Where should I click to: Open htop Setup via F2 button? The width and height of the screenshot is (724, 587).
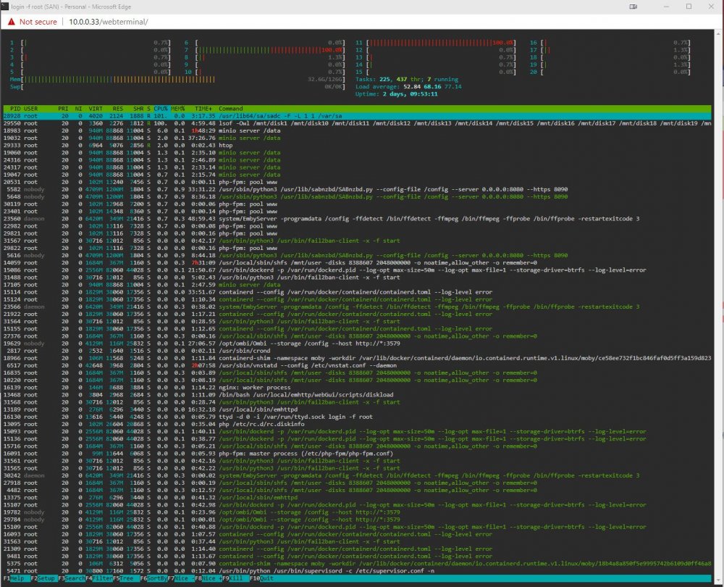point(43,578)
